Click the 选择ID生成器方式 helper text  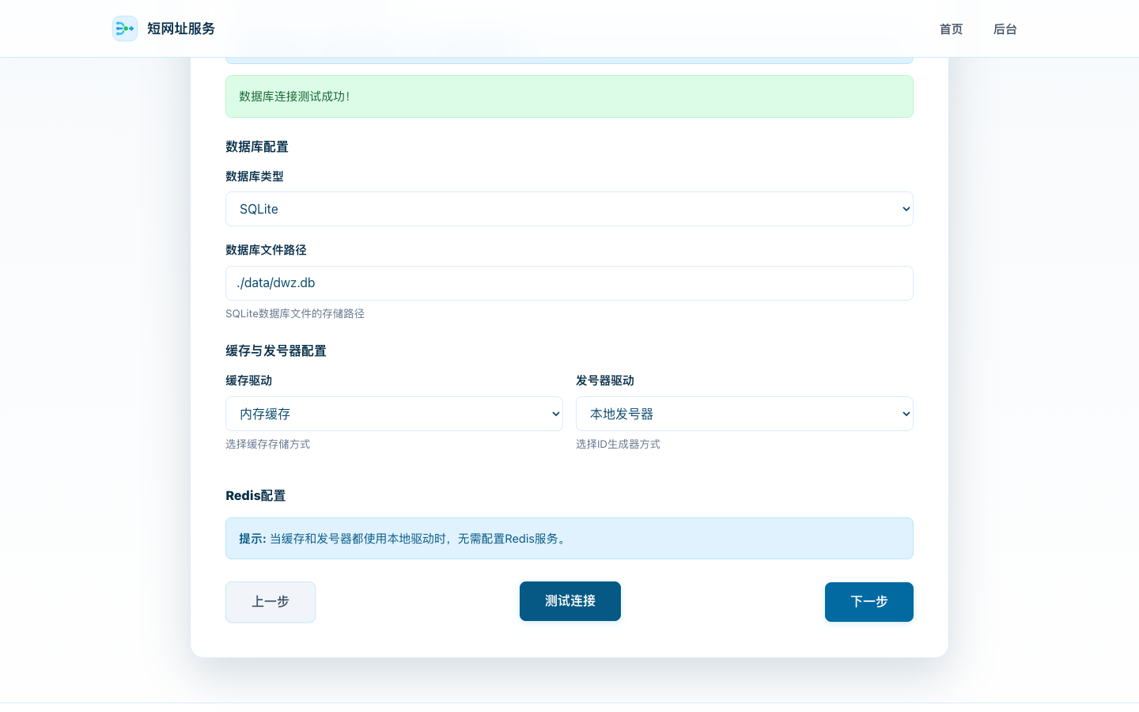[618, 445]
